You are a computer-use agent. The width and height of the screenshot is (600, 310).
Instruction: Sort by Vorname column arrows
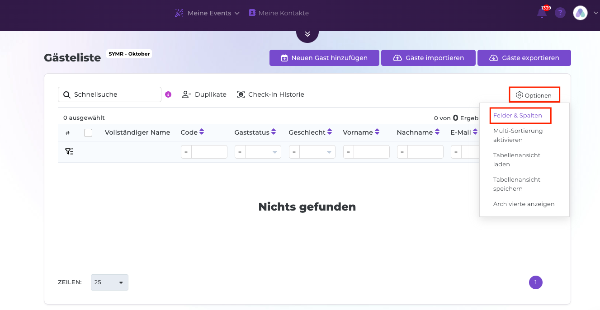[377, 132]
